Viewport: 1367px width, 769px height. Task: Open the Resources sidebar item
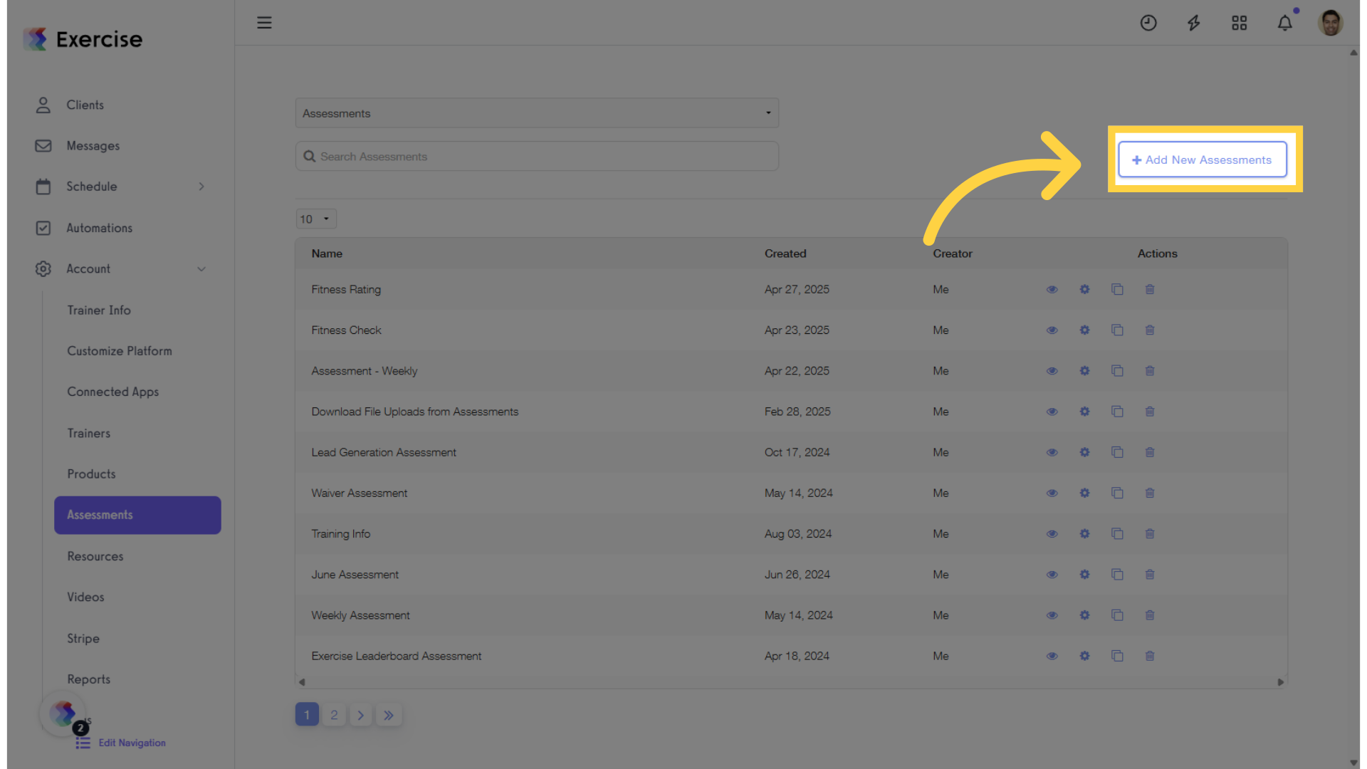[95, 556]
